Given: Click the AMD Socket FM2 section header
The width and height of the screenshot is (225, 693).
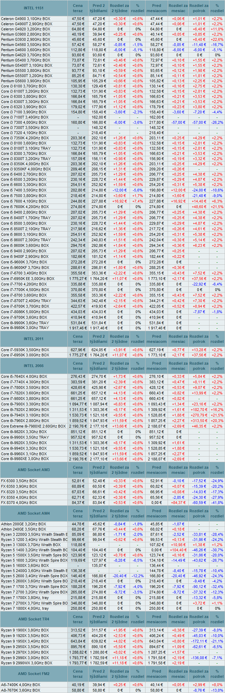Looking at the screenshot, I should pyautogui.click(x=34, y=674).
